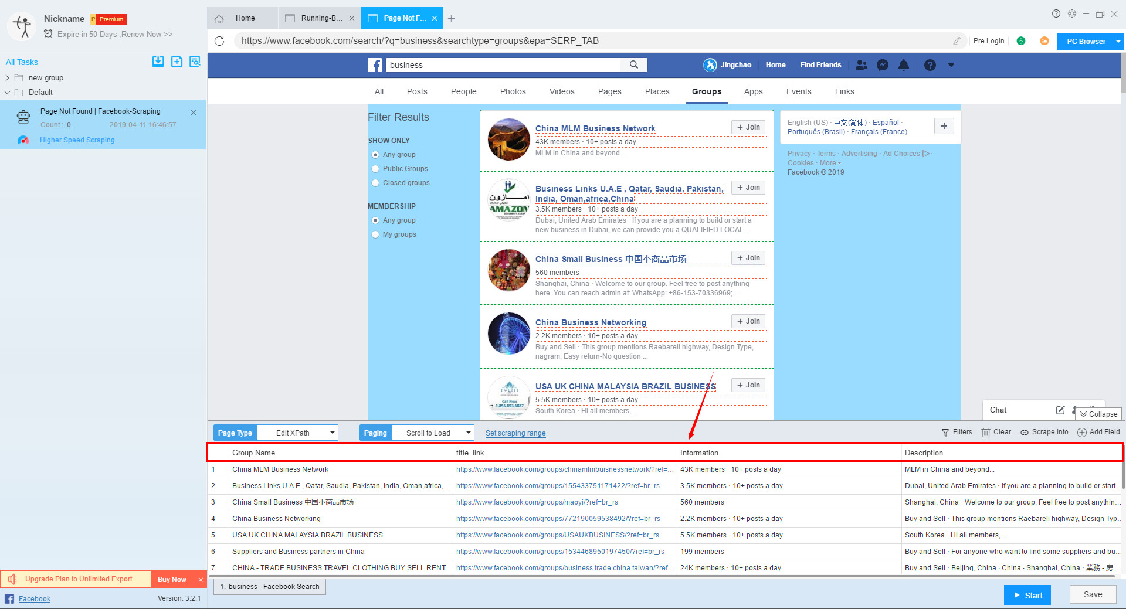Click the green status icon near Pre Login
Screen dimensions: 1126x609
click(x=1021, y=41)
